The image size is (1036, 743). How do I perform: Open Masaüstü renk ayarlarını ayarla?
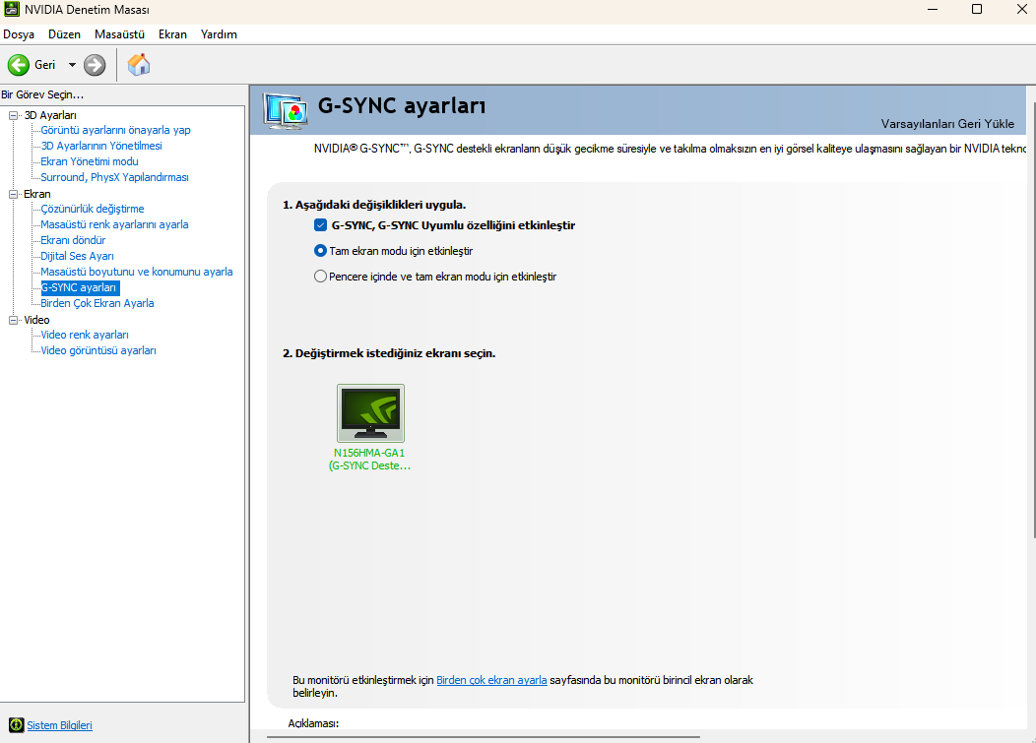click(114, 224)
